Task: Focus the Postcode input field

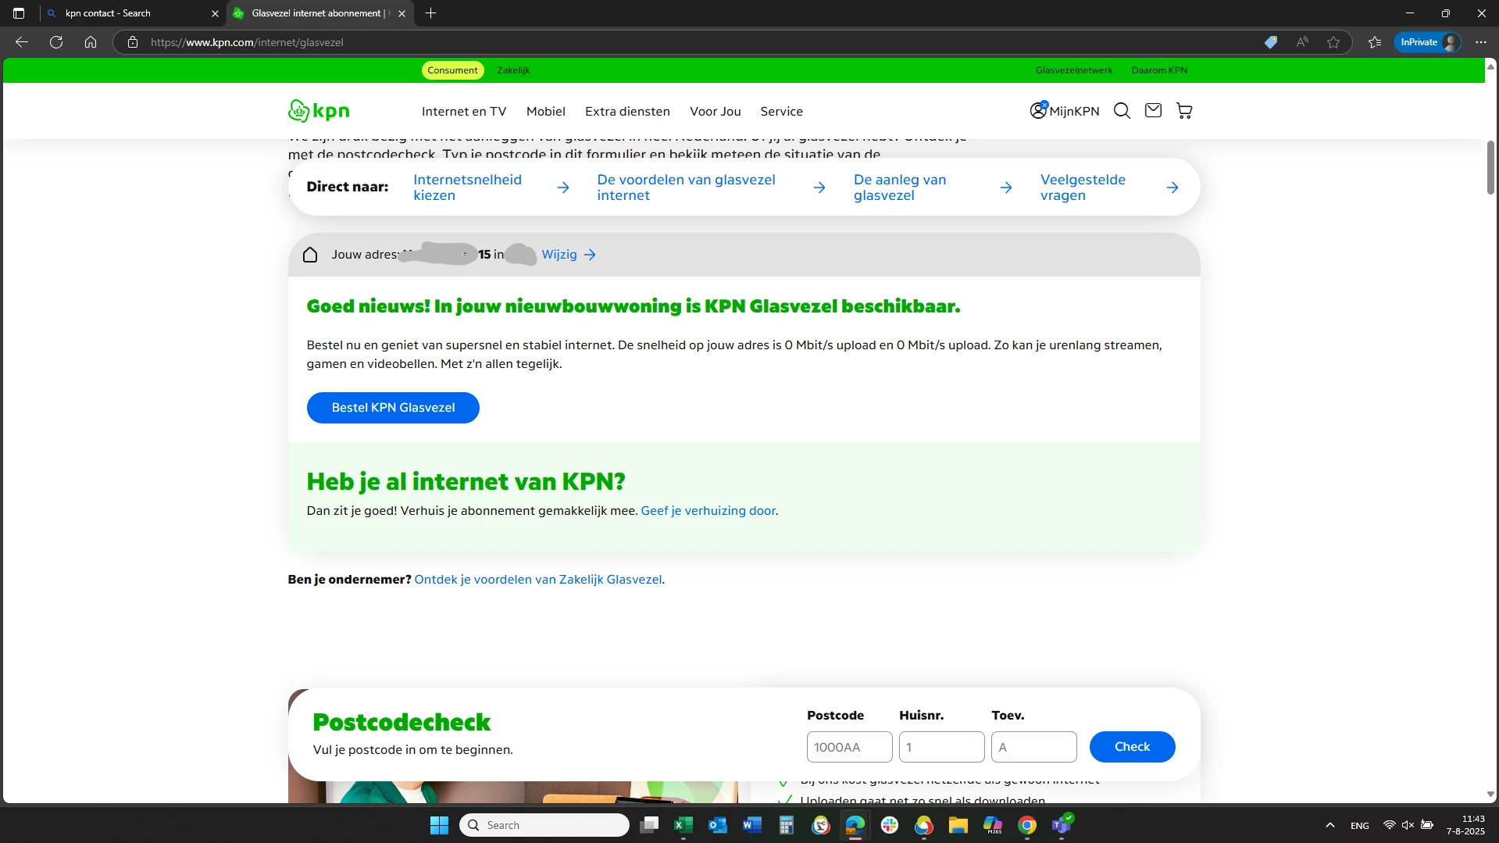Action: tap(849, 747)
